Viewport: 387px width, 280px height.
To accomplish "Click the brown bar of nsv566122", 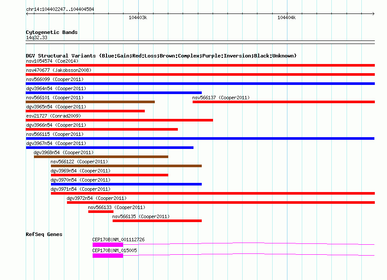I will (126, 166).
